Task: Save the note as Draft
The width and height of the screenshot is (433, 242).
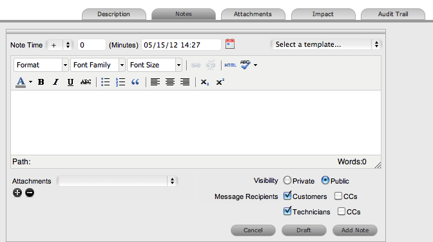Action: (x=303, y=230)
